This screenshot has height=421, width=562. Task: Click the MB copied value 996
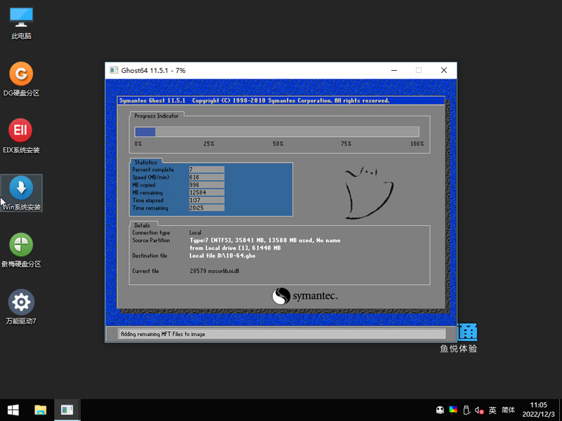pos(207,185)
